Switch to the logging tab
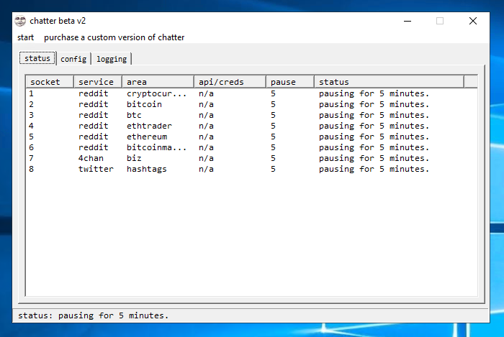 pyautogui.click(x=112, y=59)
